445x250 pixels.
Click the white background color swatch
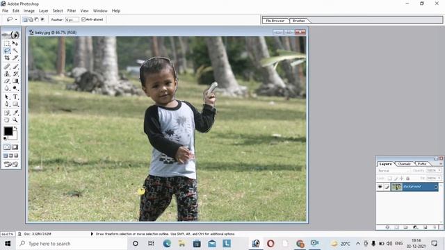[x=15, y=137]
